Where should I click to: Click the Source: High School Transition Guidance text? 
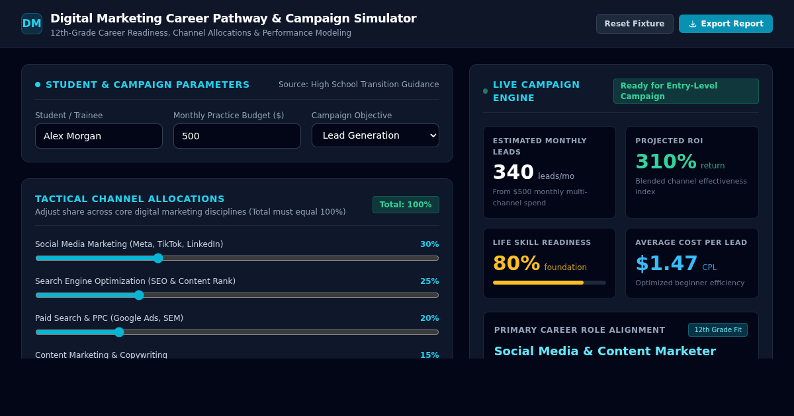(359, 85)
